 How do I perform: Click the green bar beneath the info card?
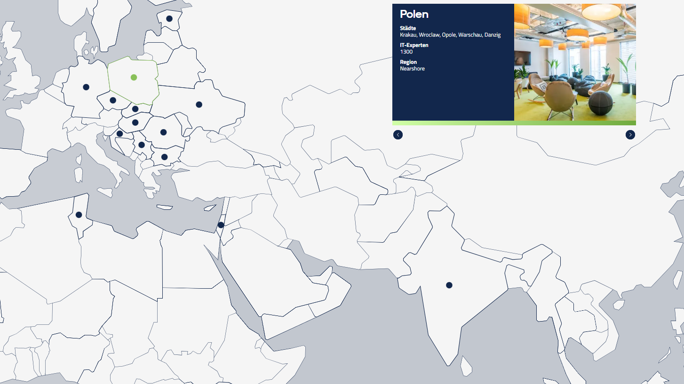[x=514, y=123]
